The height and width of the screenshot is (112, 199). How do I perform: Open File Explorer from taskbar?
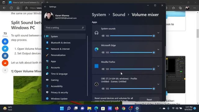click(89, 108)
